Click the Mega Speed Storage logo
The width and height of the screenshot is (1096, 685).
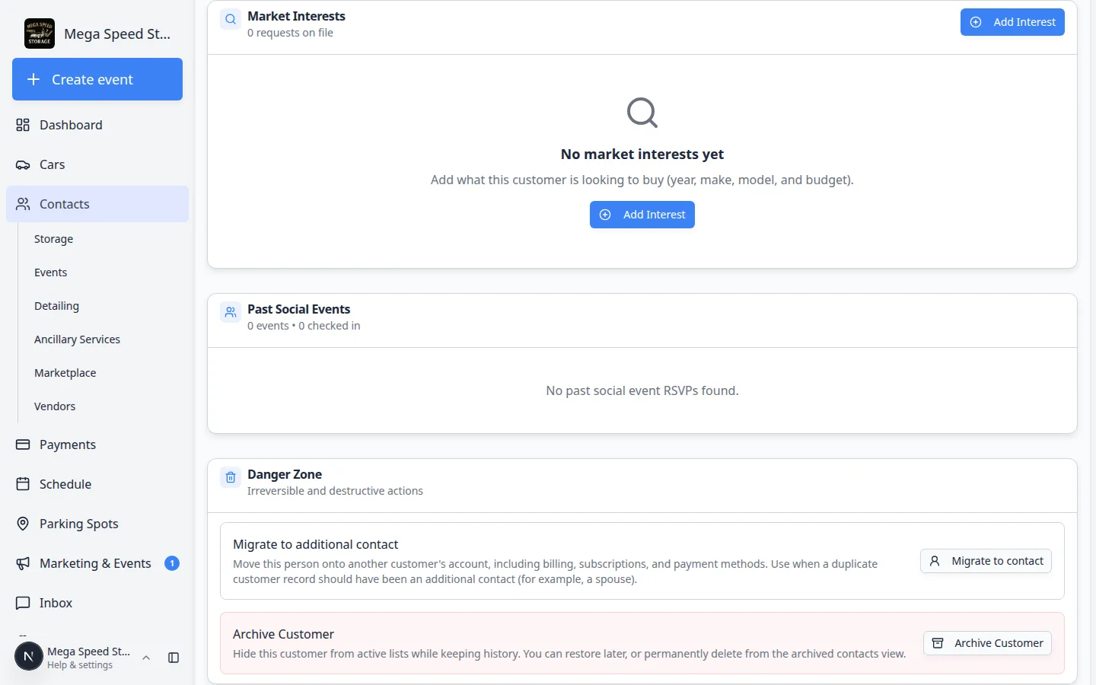(40, 33)
